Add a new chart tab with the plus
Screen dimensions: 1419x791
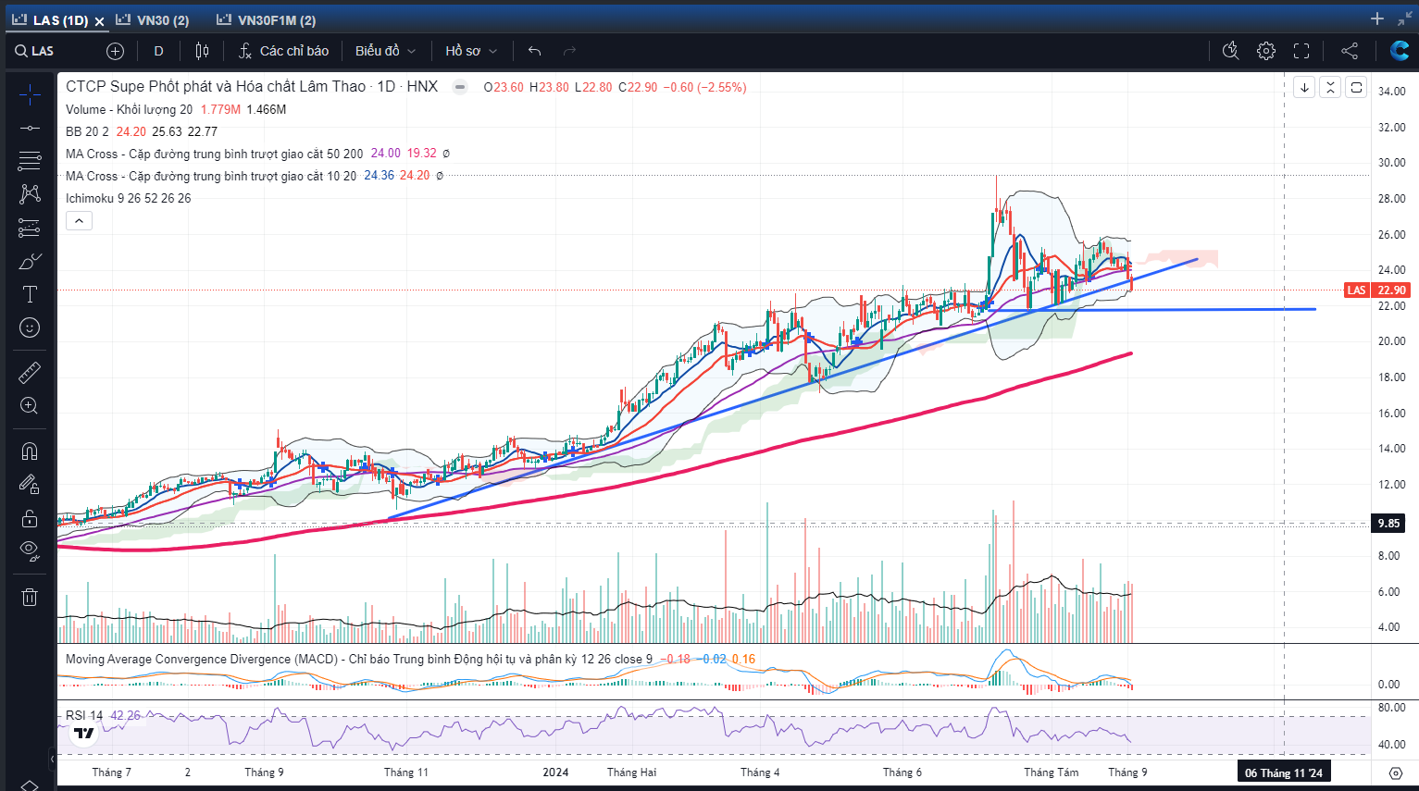(1377, 19)
